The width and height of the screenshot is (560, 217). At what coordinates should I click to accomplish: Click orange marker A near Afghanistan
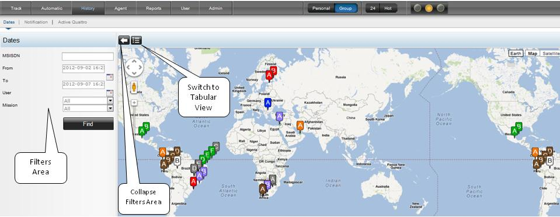pos(300,125)
